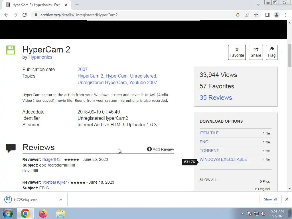Open Google search side icon in address bar
The height and width of the screenshot is (219, 292).
tap(238, 15)
